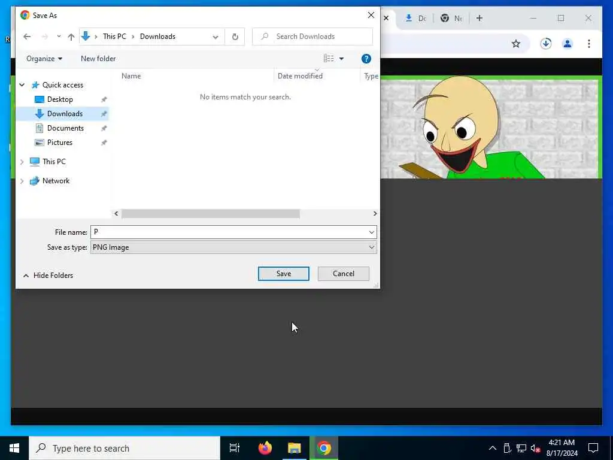The width and height of the screenshot is (613, 460).
Task: Click the pin icon next to Desktop
Action: pos(104,99)
